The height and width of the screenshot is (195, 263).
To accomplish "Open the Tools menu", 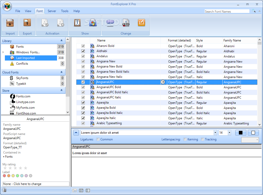I will [65, 11].
